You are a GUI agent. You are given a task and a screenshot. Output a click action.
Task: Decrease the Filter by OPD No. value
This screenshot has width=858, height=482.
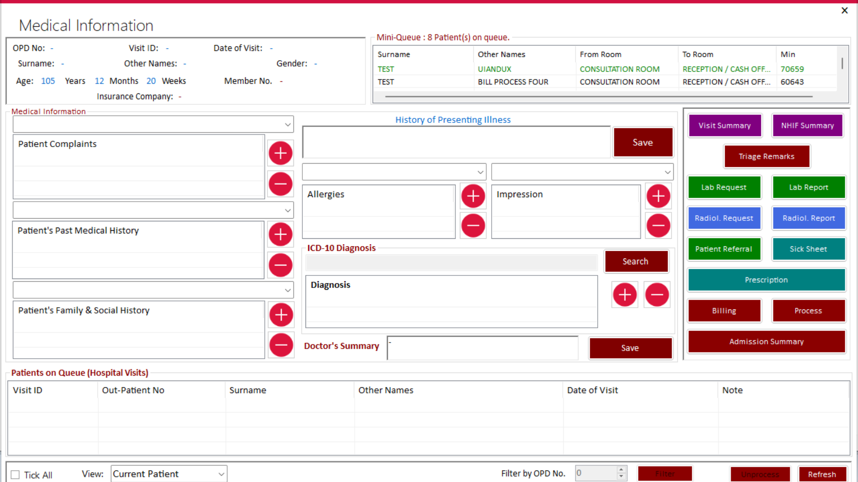click(x=621, y=477)
